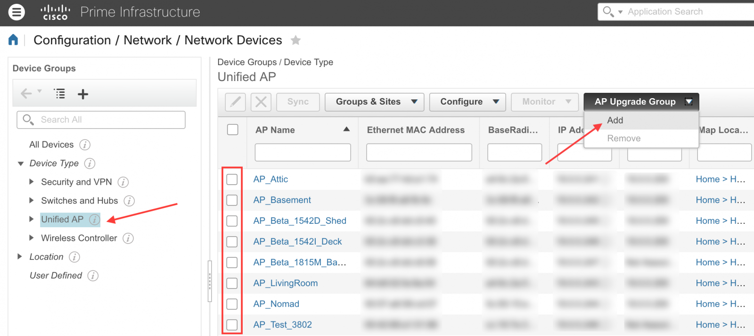Grab the panel splitter handle

[210, 281]
